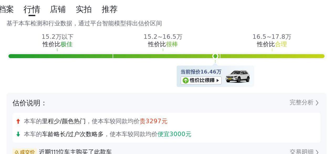Select the 行情 tab
This screenshot has height=154, width=333.
pos(32,9)
